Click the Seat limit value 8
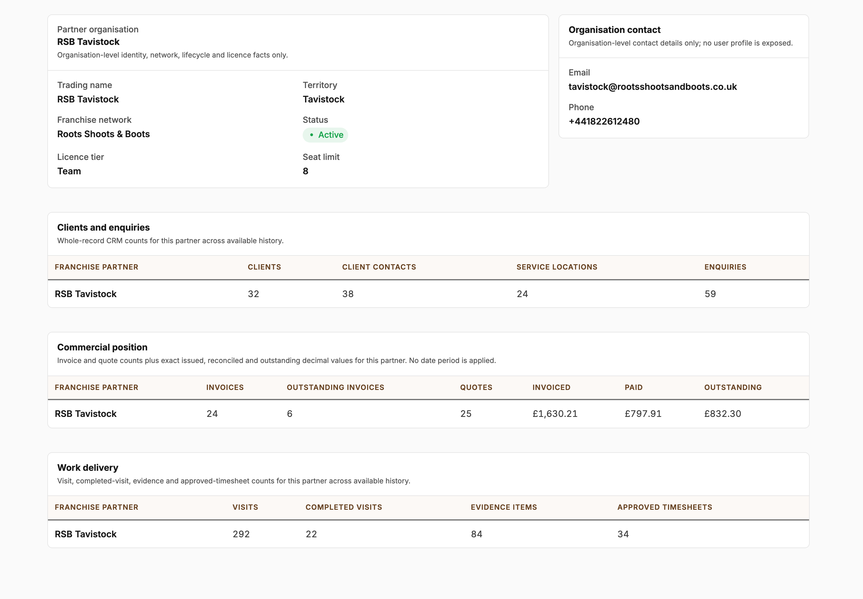This screenshot has height=599, width=863. pyautogui.click(x=305, y=171)
